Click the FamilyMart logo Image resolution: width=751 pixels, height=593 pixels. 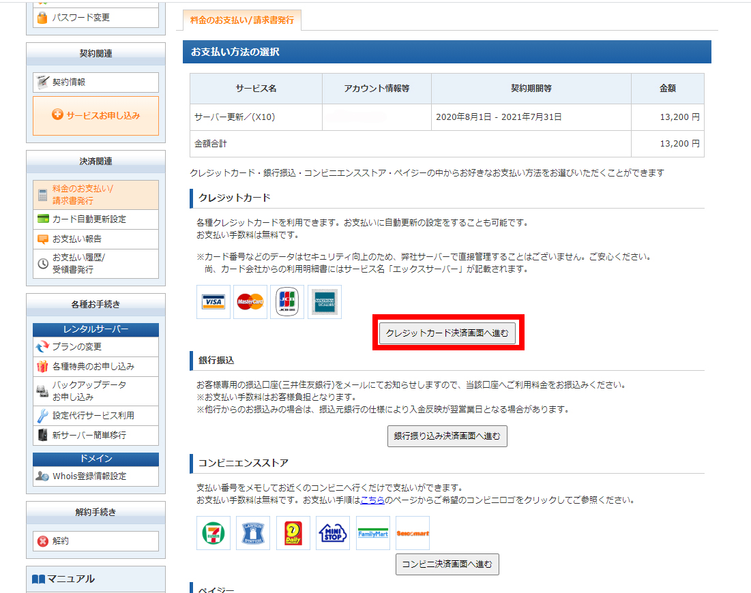pos(373,533)
